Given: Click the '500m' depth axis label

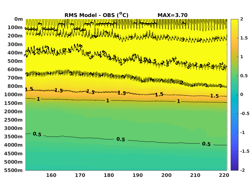Looking at the screenshot, I should tap(15, 61).
